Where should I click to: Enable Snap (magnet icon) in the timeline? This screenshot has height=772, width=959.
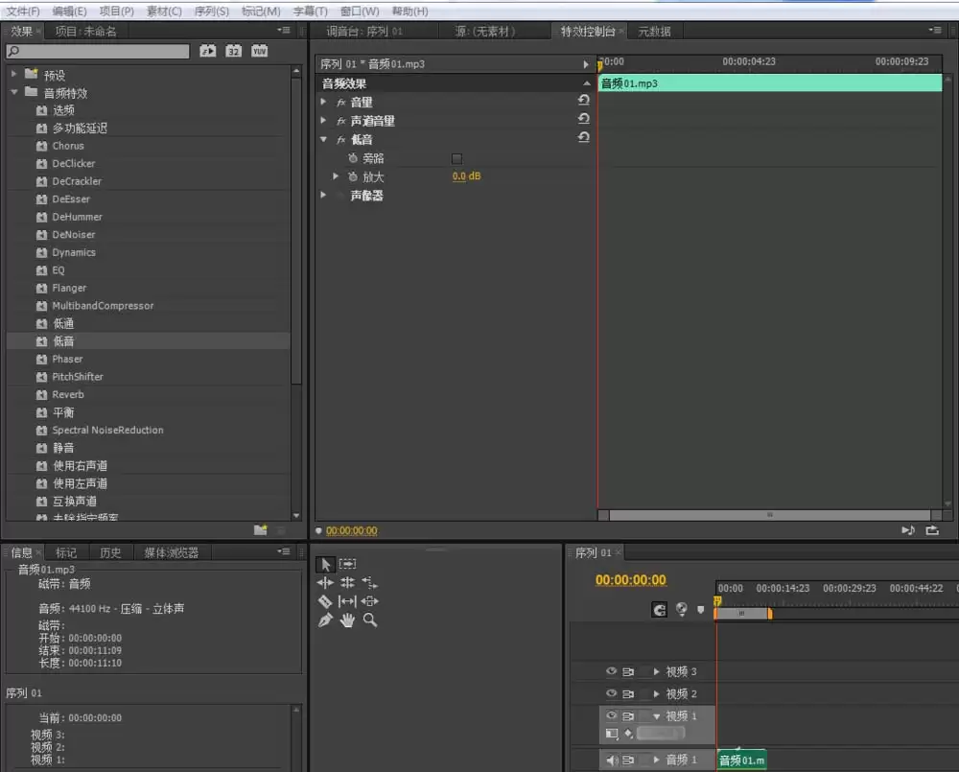659,611
